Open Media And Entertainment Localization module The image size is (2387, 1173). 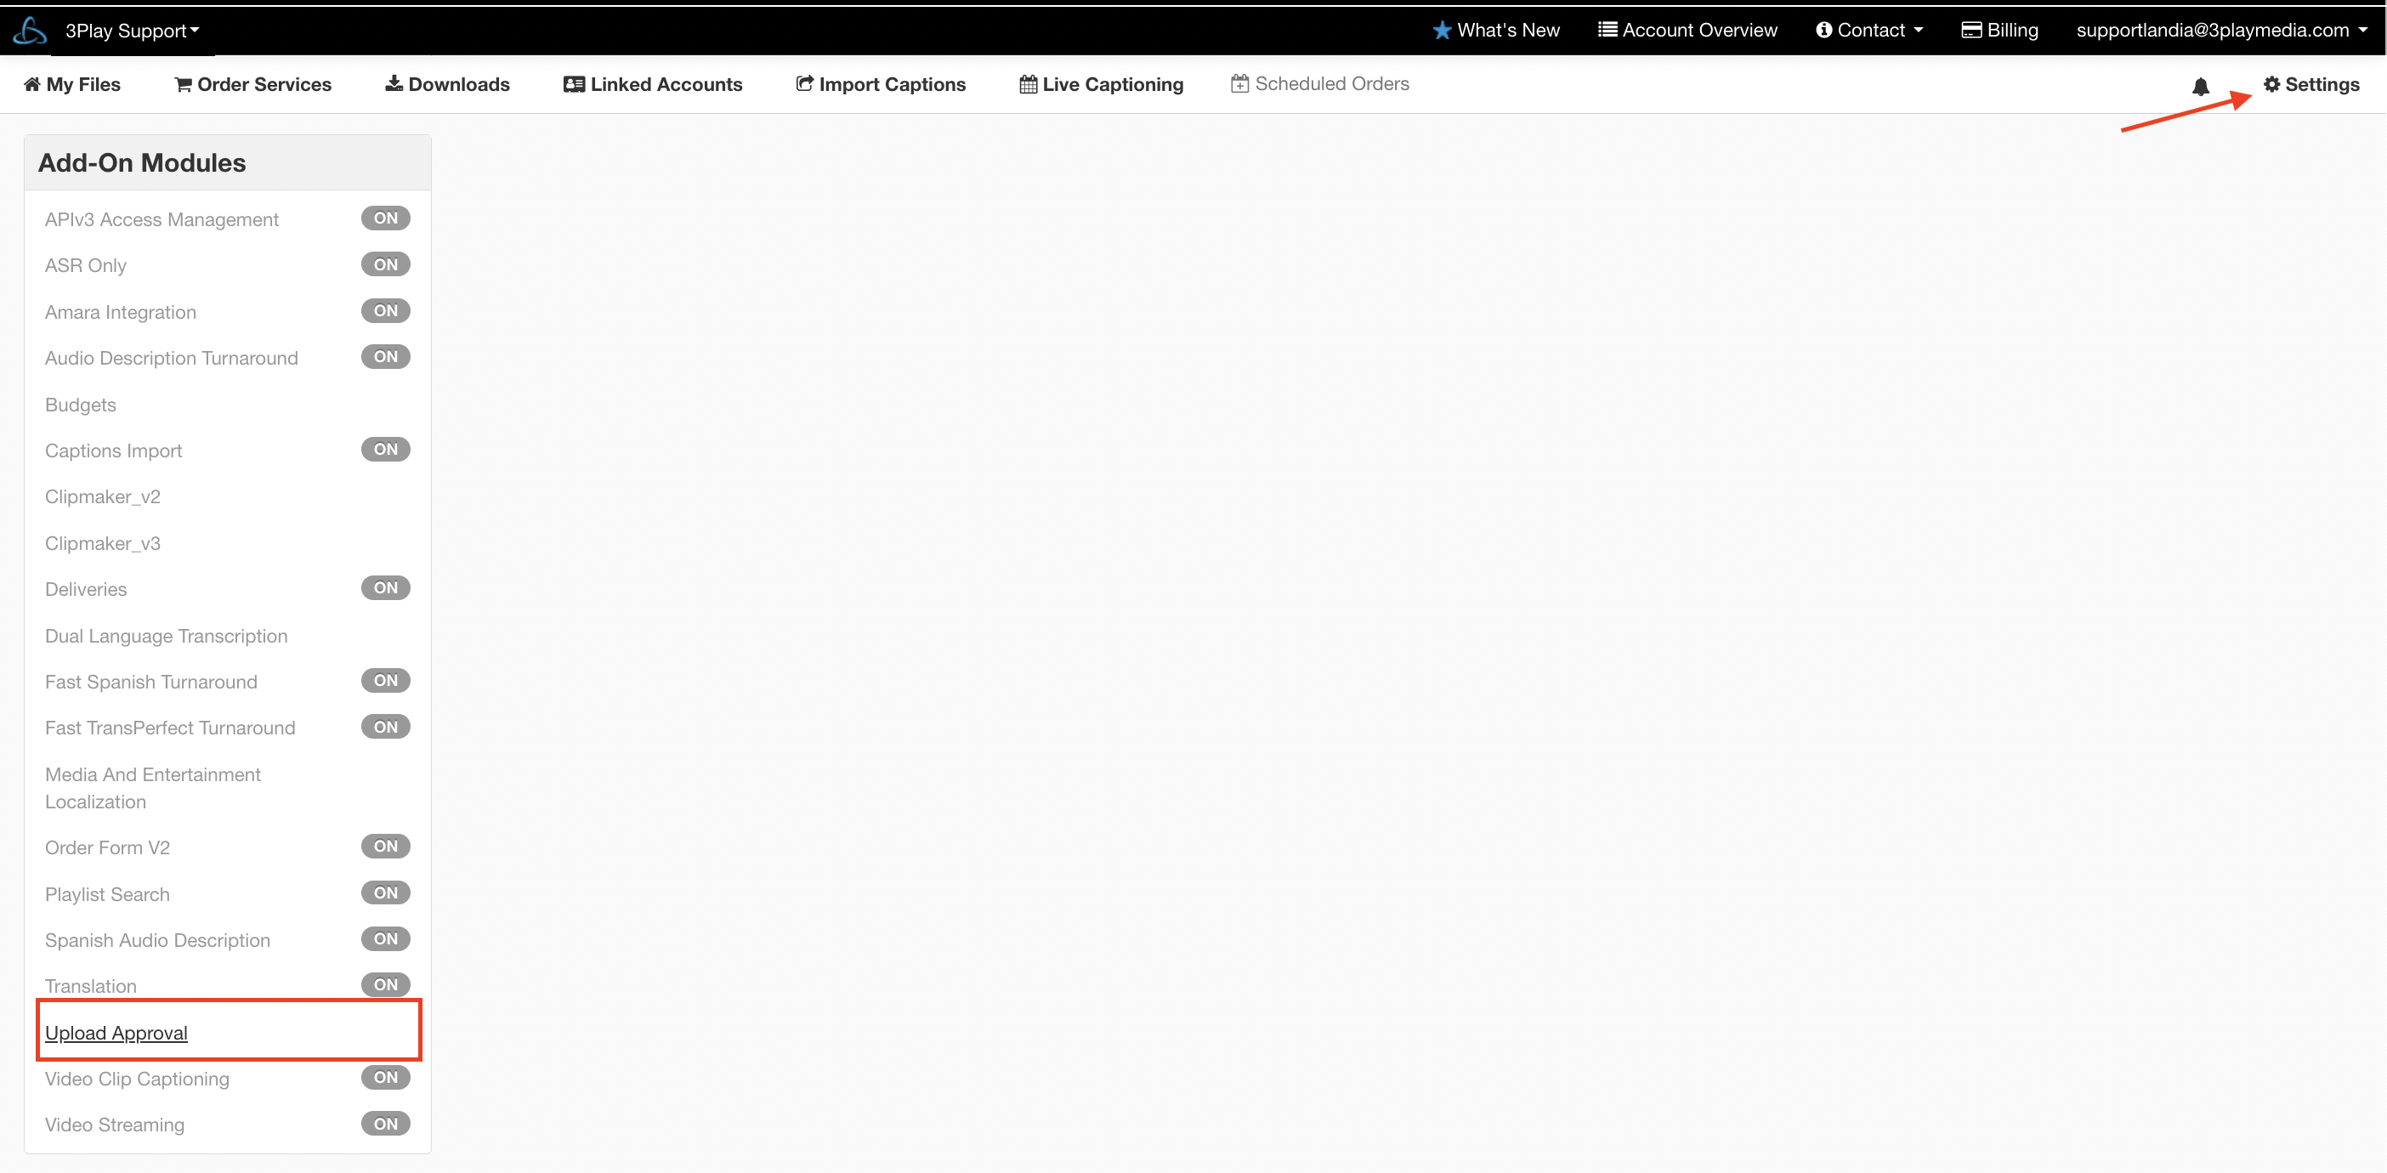pos(153,788)
